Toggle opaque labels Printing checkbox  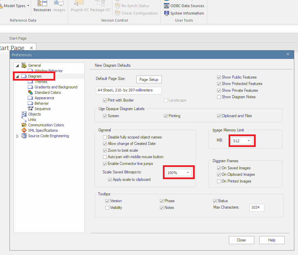[166, 116]
